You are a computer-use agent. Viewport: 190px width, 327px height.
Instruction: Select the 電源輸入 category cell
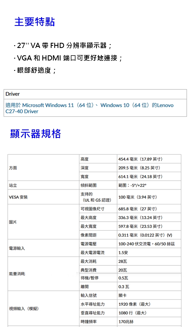click(17, 248)
